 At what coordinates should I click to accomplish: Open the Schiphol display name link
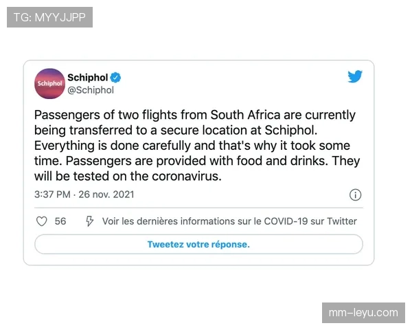point(88,77)
